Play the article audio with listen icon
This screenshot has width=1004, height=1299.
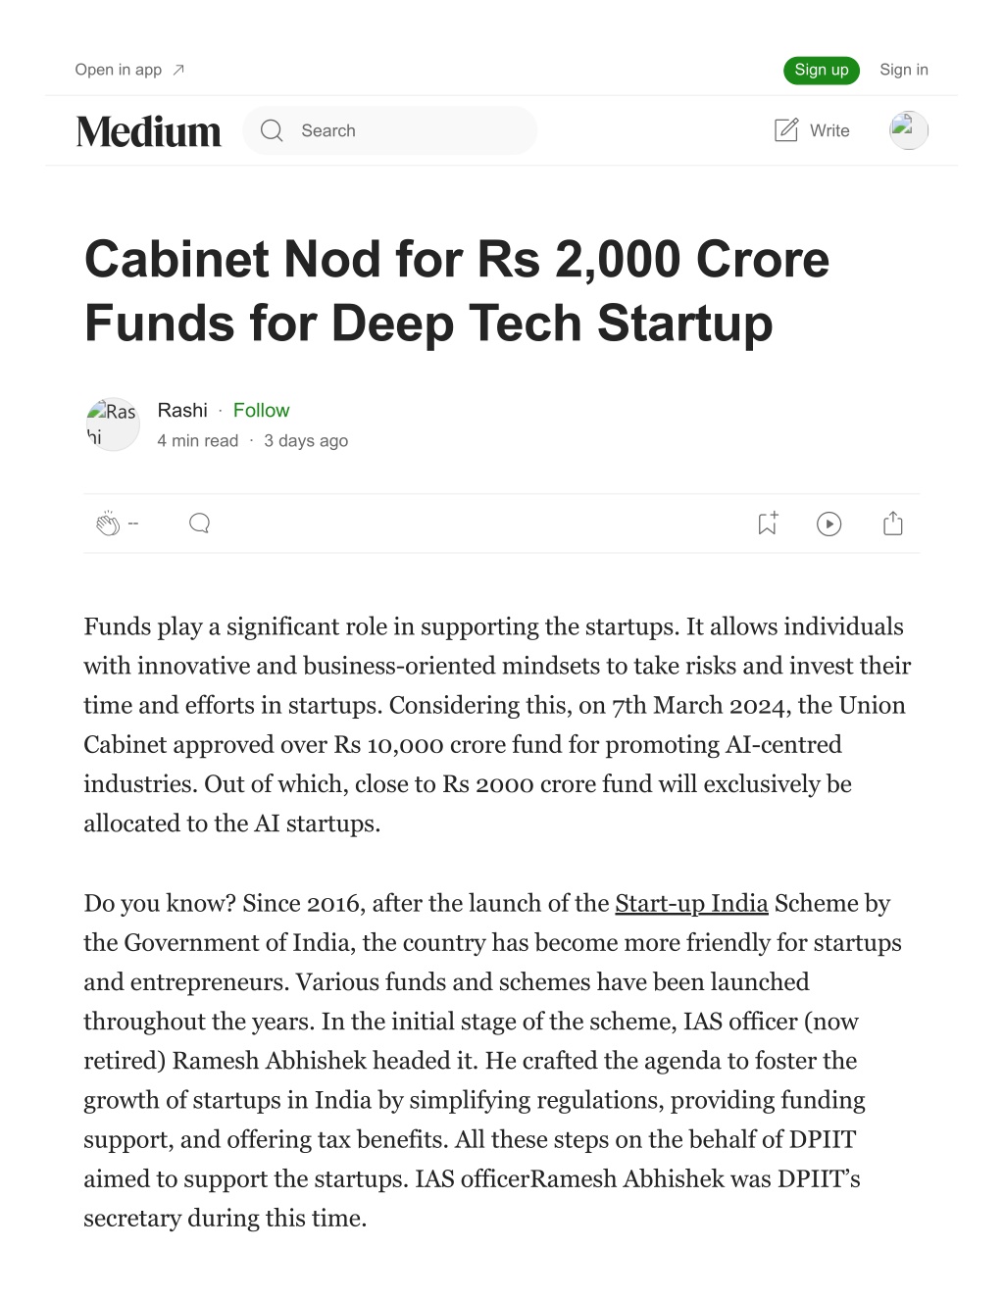click(x=829, y=525)
